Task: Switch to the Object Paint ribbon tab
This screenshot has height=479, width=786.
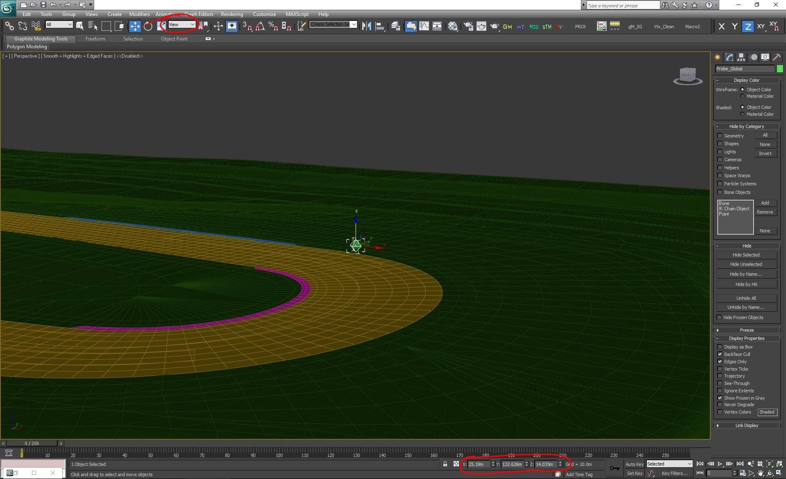Action: point(174,39)
